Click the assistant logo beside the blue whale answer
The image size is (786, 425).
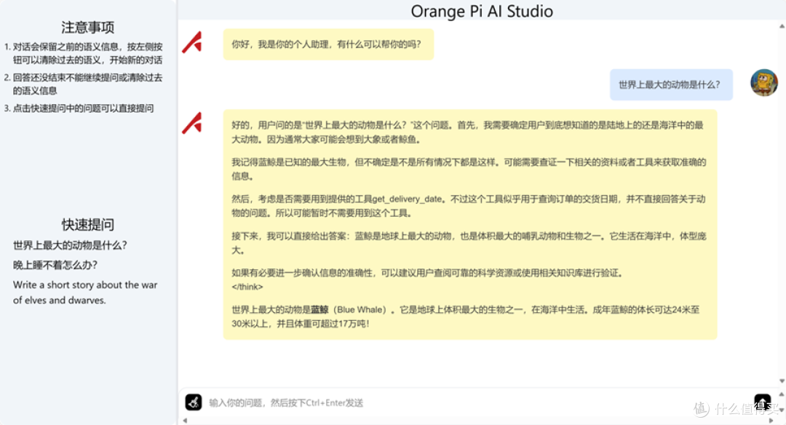(x=192, y=123)
